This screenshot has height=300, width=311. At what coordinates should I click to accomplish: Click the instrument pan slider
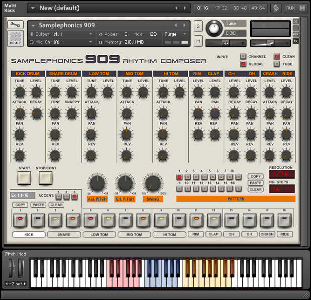coord(226,43)
